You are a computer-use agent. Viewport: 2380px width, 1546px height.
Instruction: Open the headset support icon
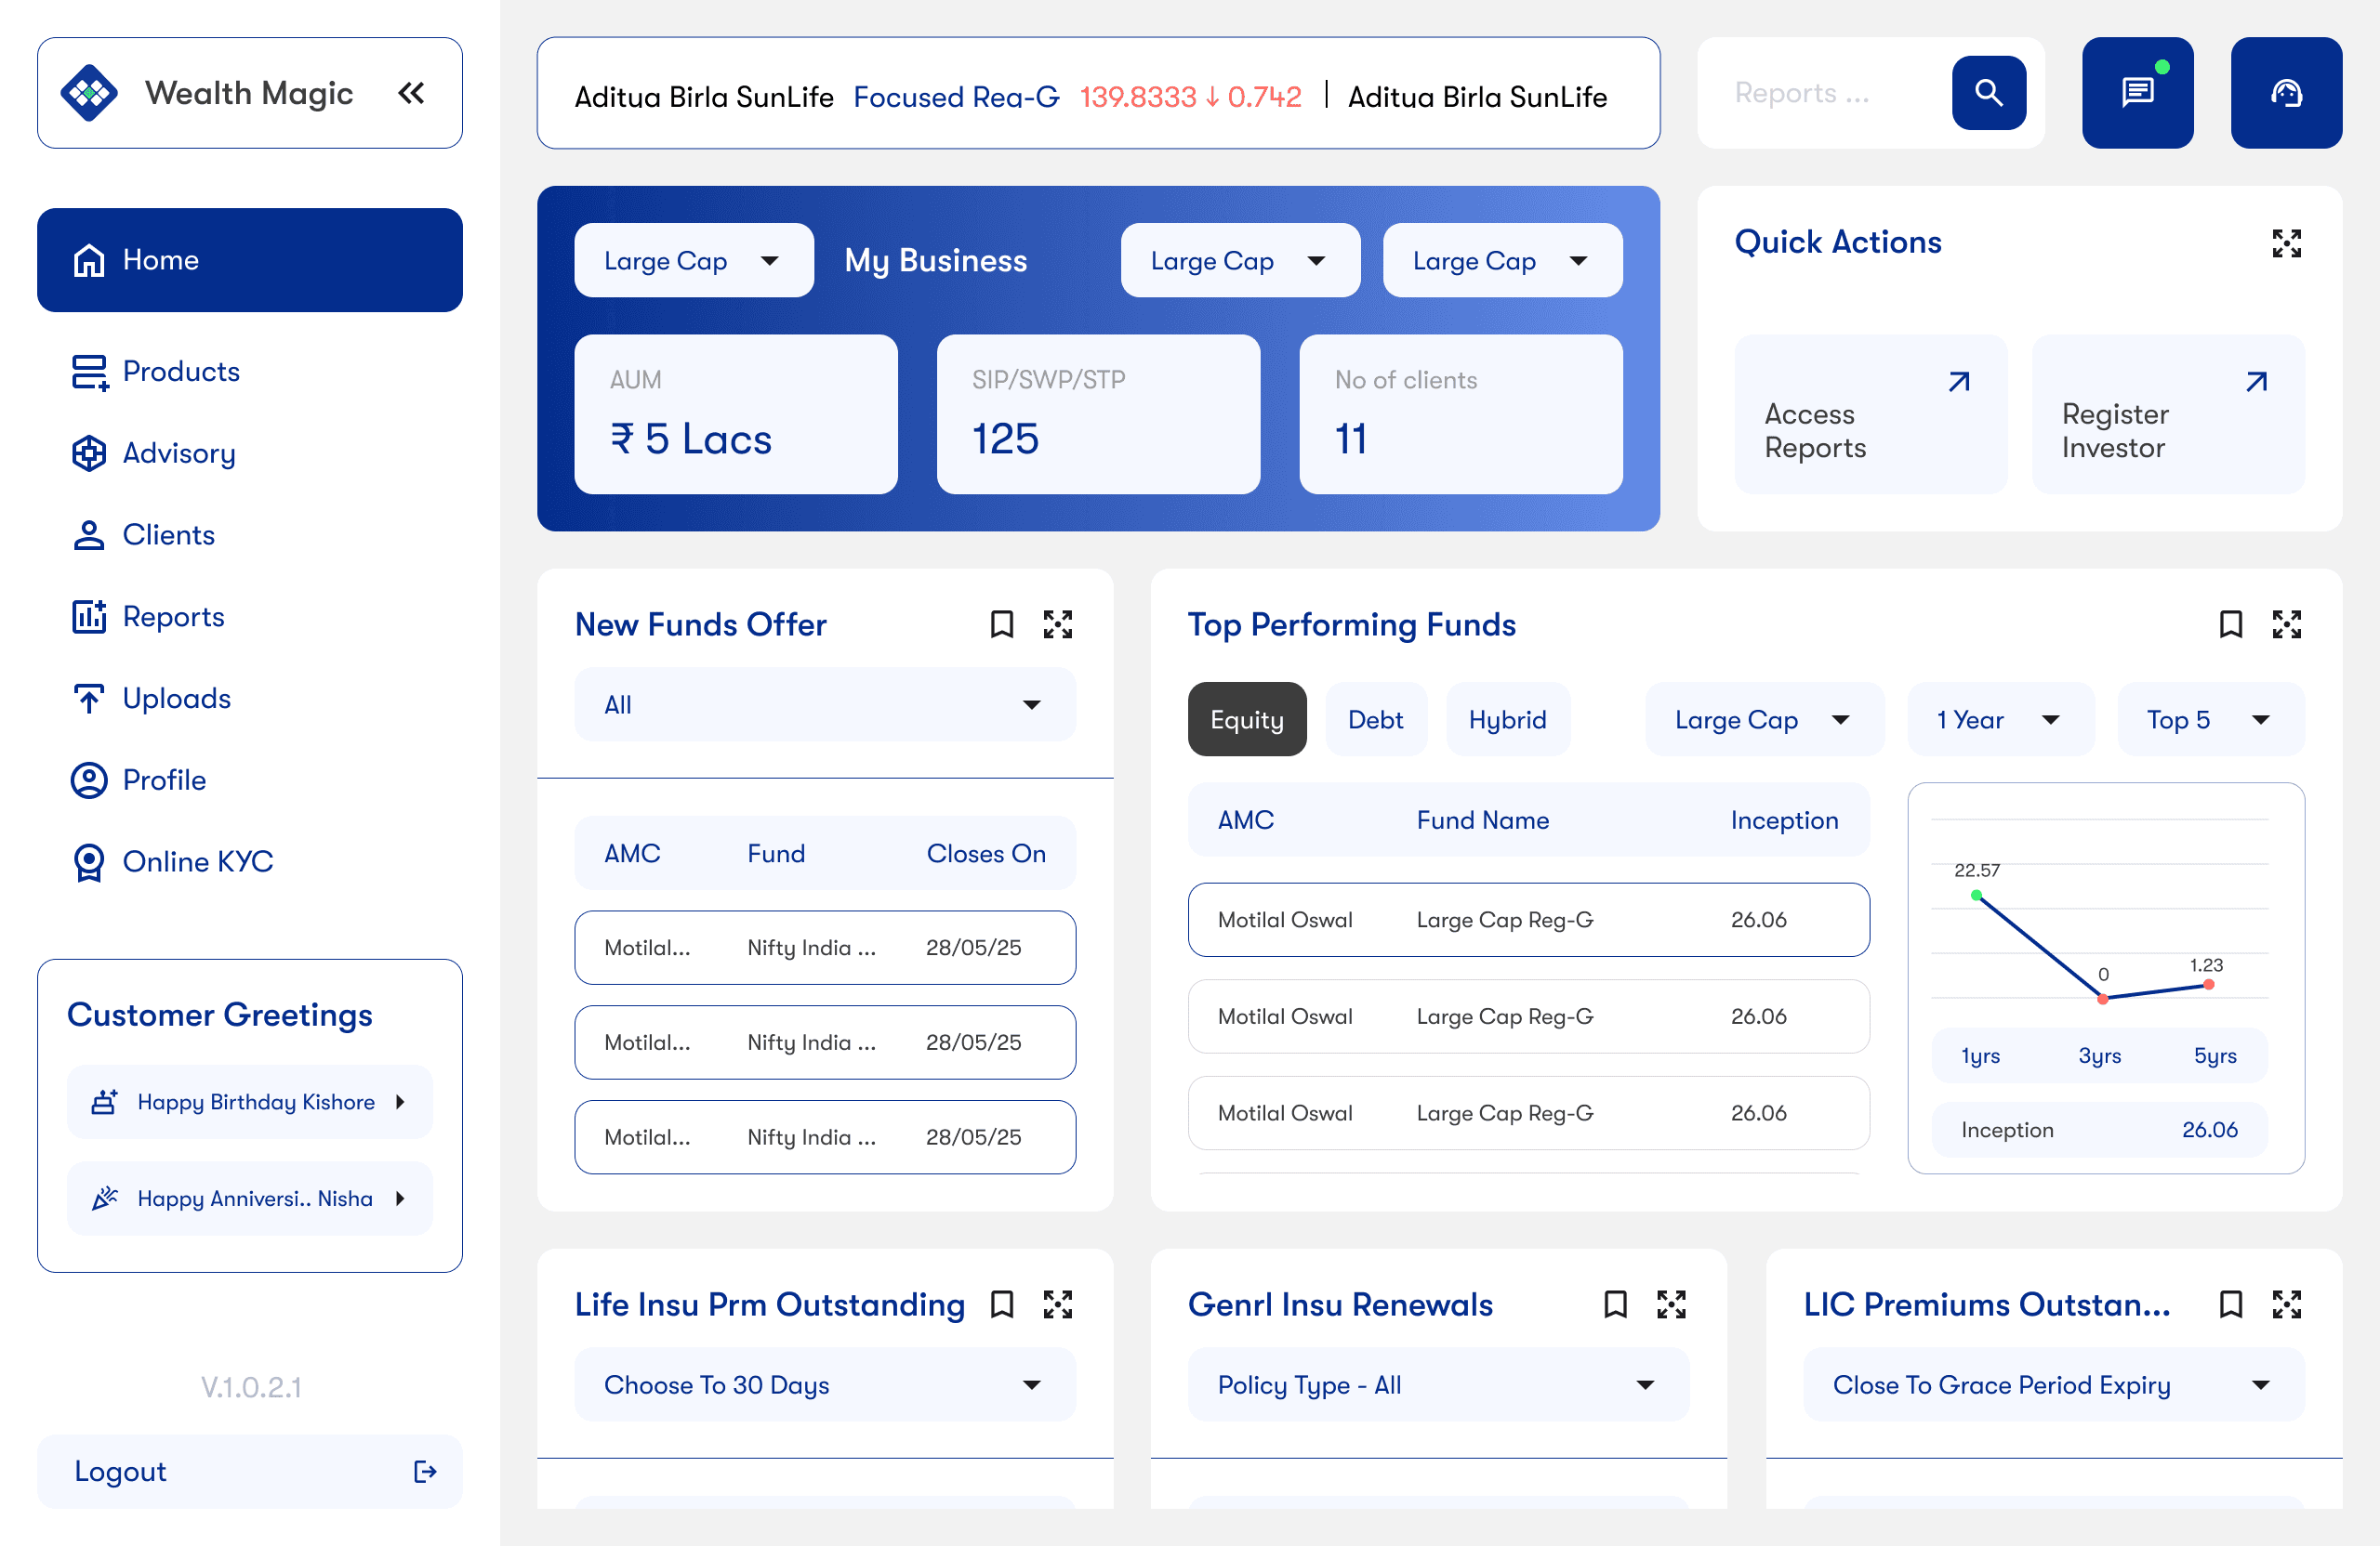[2285, 93]
